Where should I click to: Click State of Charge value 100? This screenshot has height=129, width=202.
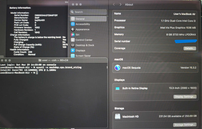click(64, 47)
